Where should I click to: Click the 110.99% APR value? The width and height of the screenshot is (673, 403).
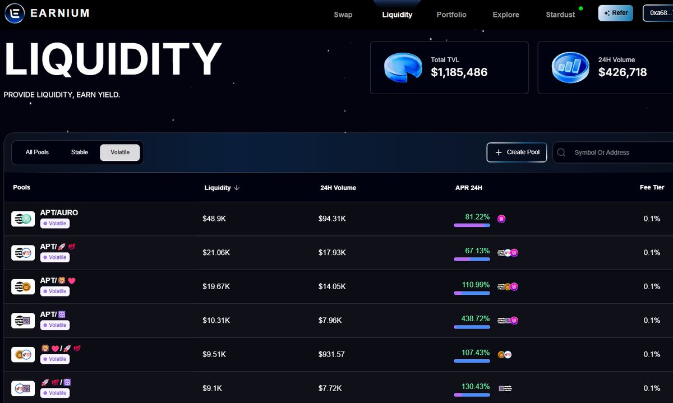pyautogui.click(x=476, y=285)
